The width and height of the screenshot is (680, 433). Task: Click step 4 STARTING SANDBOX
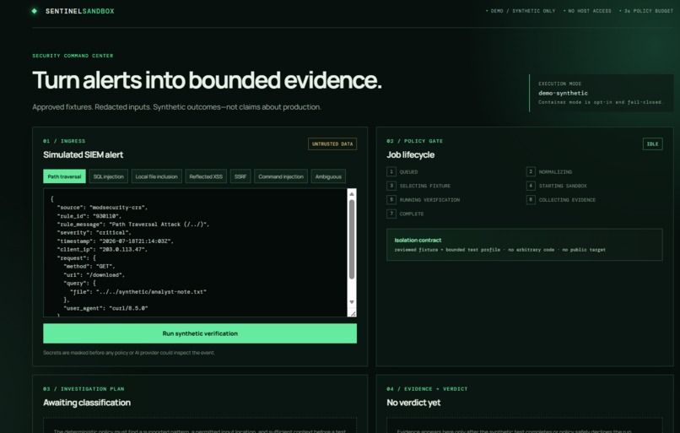tap(557, 186)
